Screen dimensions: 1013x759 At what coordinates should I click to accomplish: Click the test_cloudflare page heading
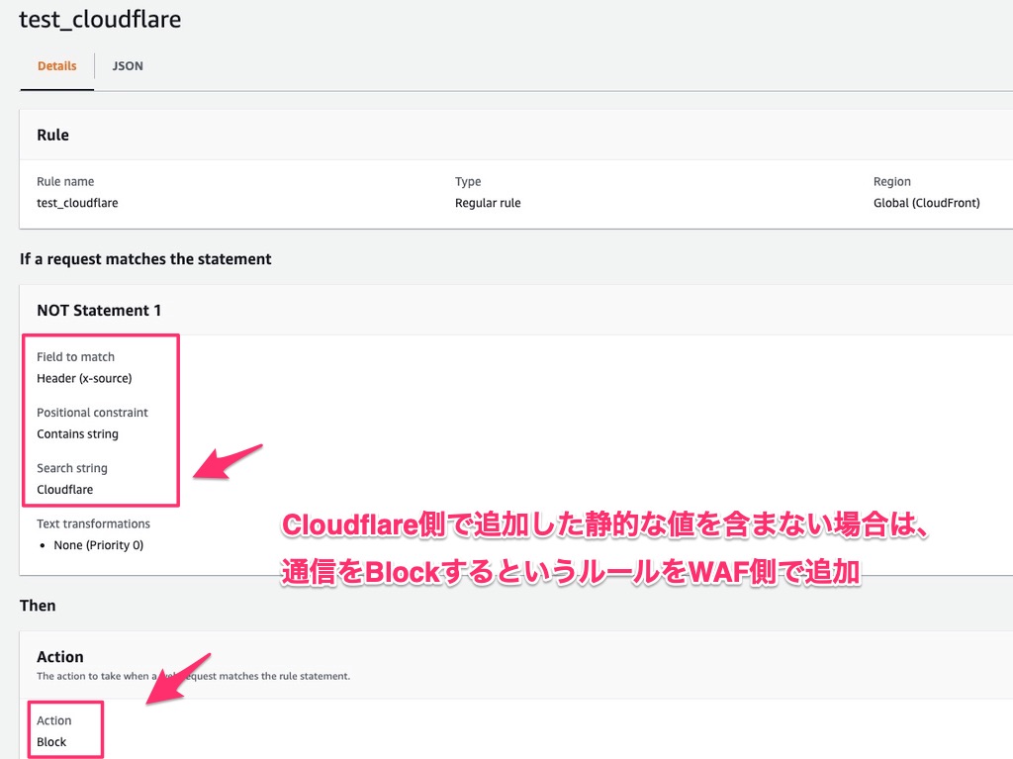tap(100, 19)
